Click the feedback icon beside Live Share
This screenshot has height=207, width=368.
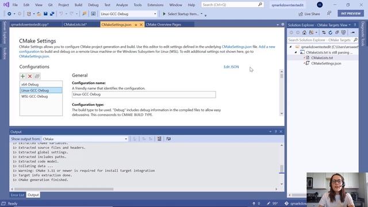point(329,14)
